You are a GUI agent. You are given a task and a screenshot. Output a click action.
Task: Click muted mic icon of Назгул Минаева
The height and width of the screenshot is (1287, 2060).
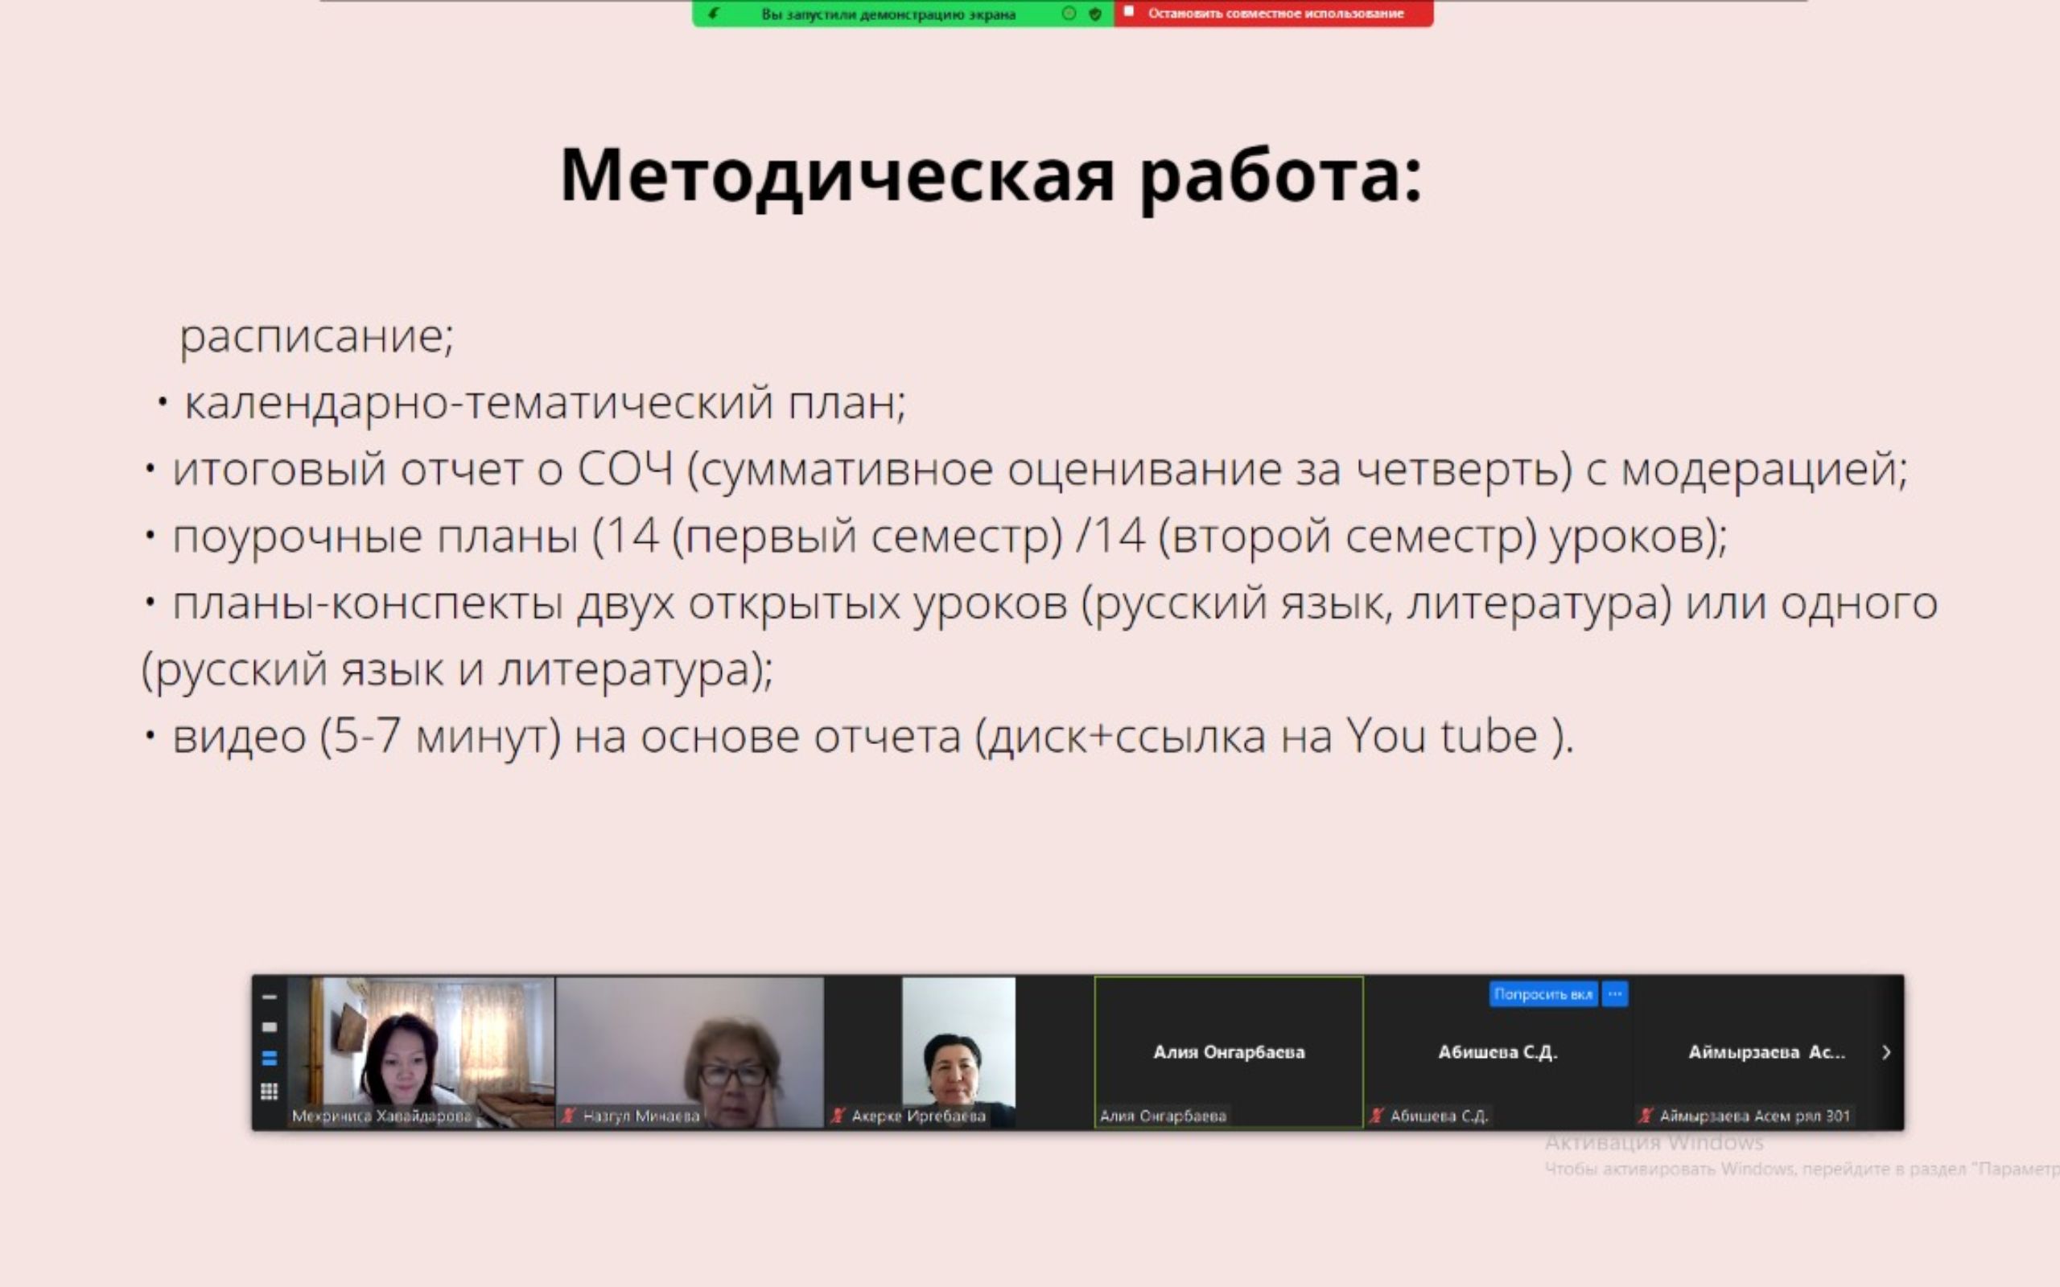pyautogui.click(x=569, y=1115)
